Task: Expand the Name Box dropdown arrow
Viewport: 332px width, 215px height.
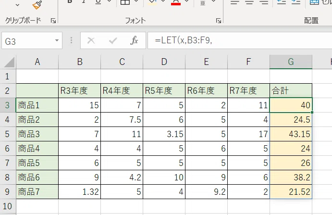Action: click(x=57, y=40)
